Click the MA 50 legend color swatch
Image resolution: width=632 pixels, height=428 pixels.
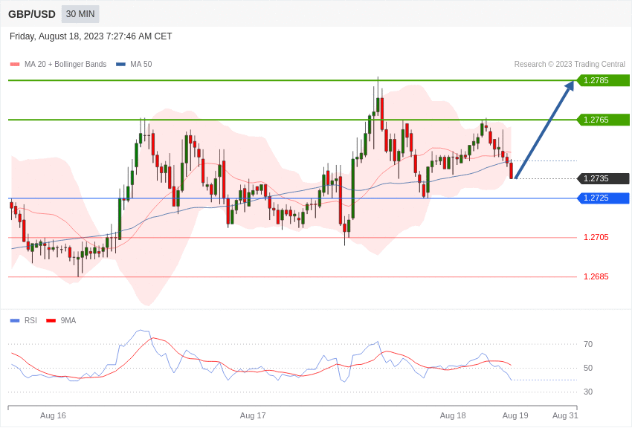pyautogui.click(x=120, y=65)
